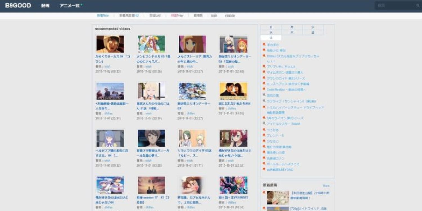Open the 動画 menu in header
Image resolution: width=422 pixels, height=211 pixels.
[45, 6]
